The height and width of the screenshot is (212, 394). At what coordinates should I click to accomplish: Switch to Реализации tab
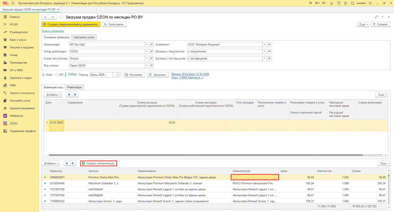[74, 87]
